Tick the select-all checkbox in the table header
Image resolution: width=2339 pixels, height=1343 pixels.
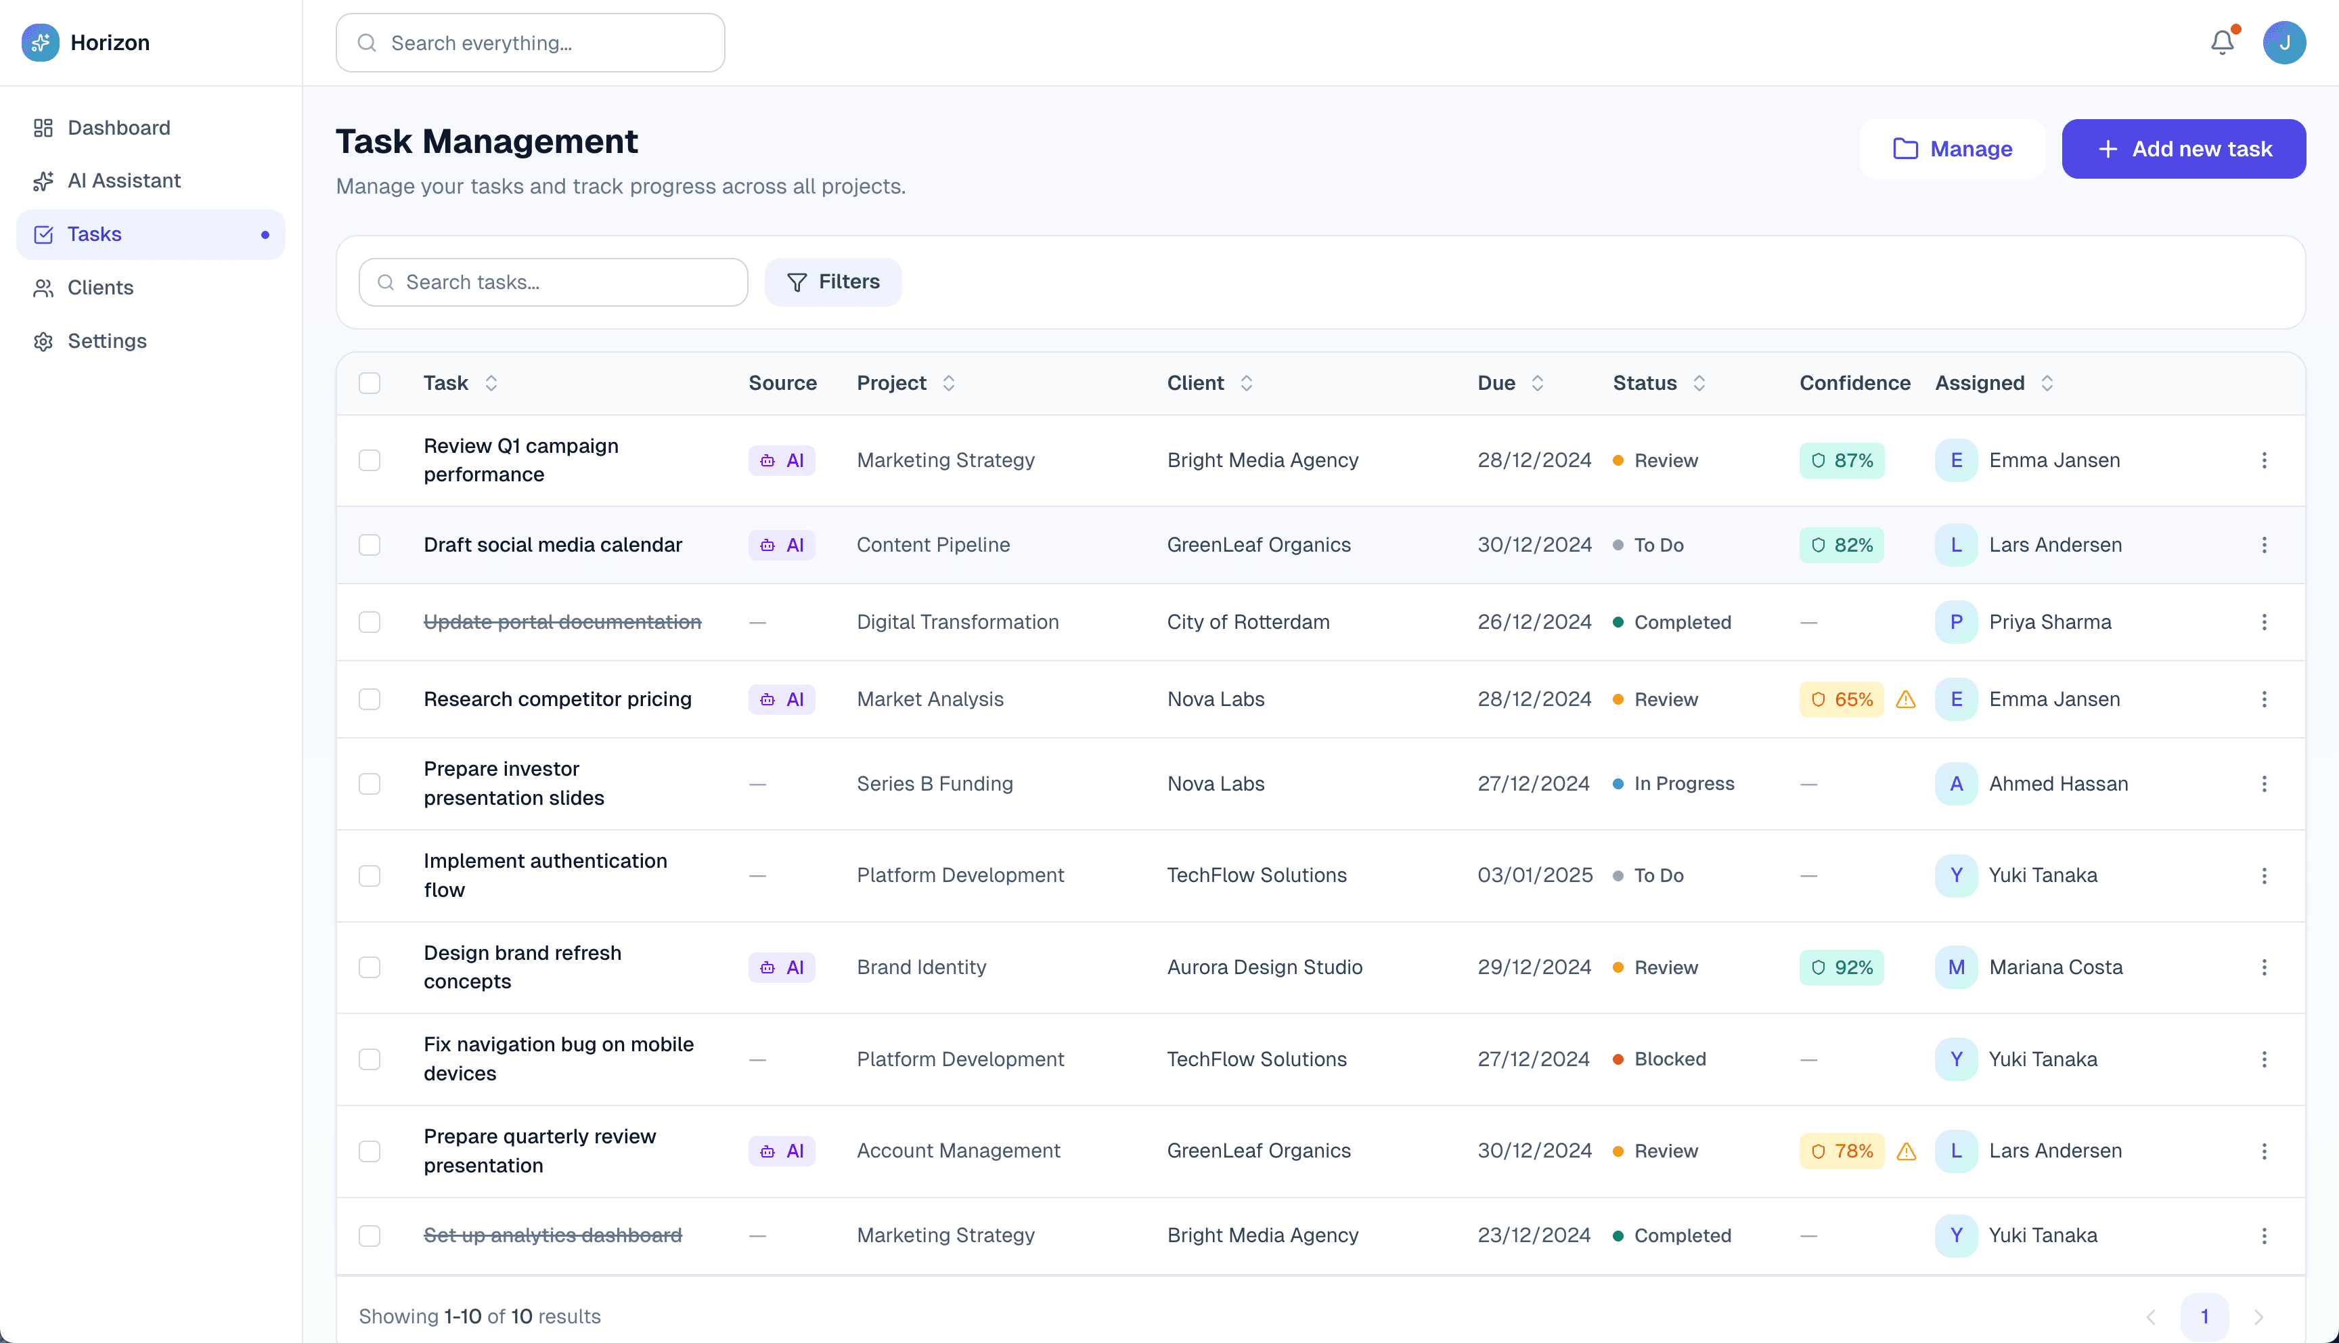pos(370,382)
